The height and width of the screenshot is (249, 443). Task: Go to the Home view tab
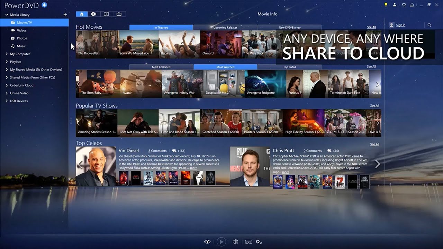(82, 14)
